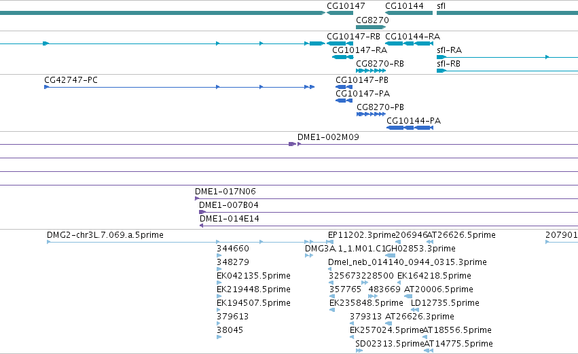
Task: Click the sfl gene name
Action: pos(441,6)
